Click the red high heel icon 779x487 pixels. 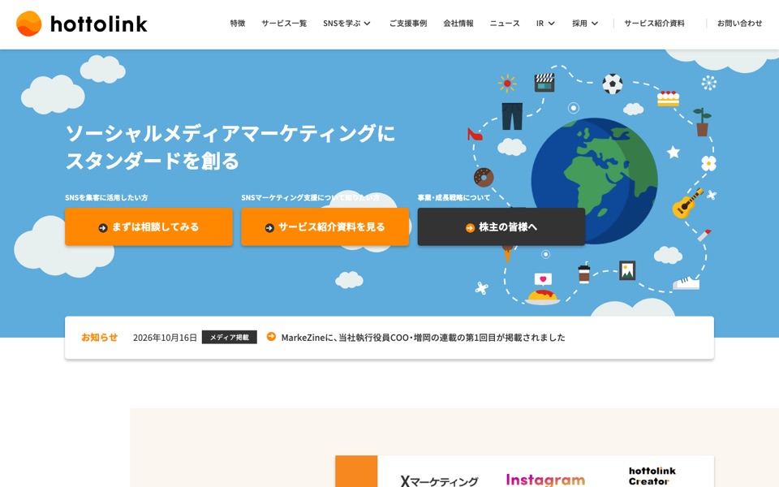tap(475, 134)
